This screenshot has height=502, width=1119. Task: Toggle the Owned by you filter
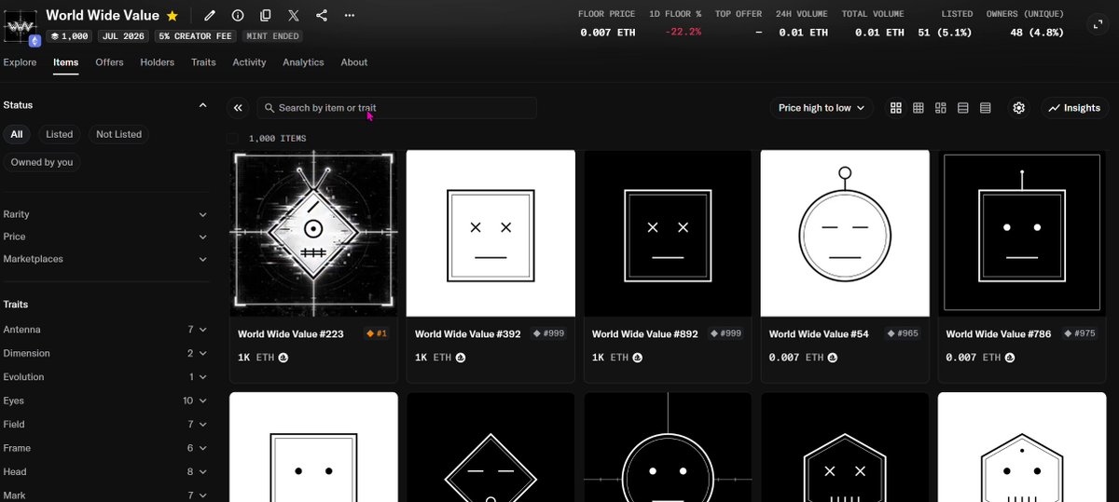(x=42, y=162)
